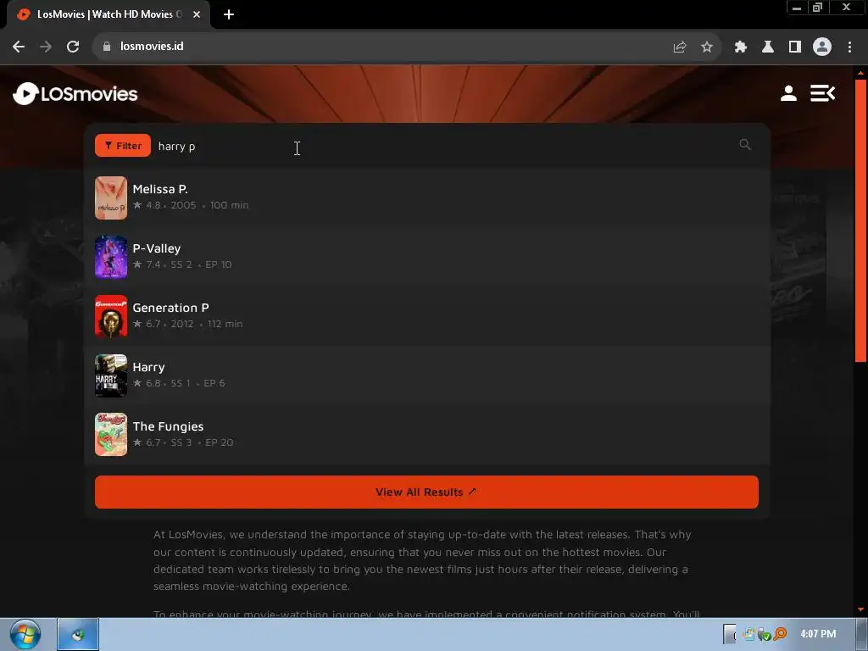The height and width of the screenshot is (651, 868).
Task: Click the search field containing harry p
Action: pyautogui.click(x=442, y=146)
